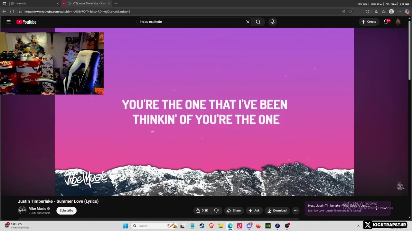Open Discord from the taskbar
This screenshot has width=412, height=231.
(x=249, y=226)
